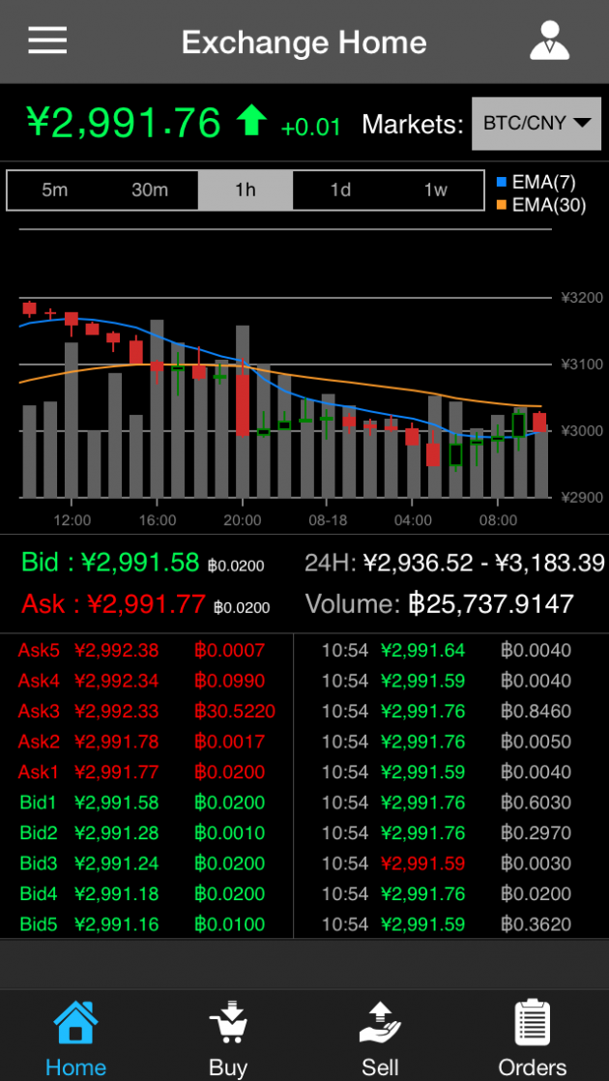Open the hamburger menu
The width and height of the screenshot is (609, 1081).
click(47, 41)
